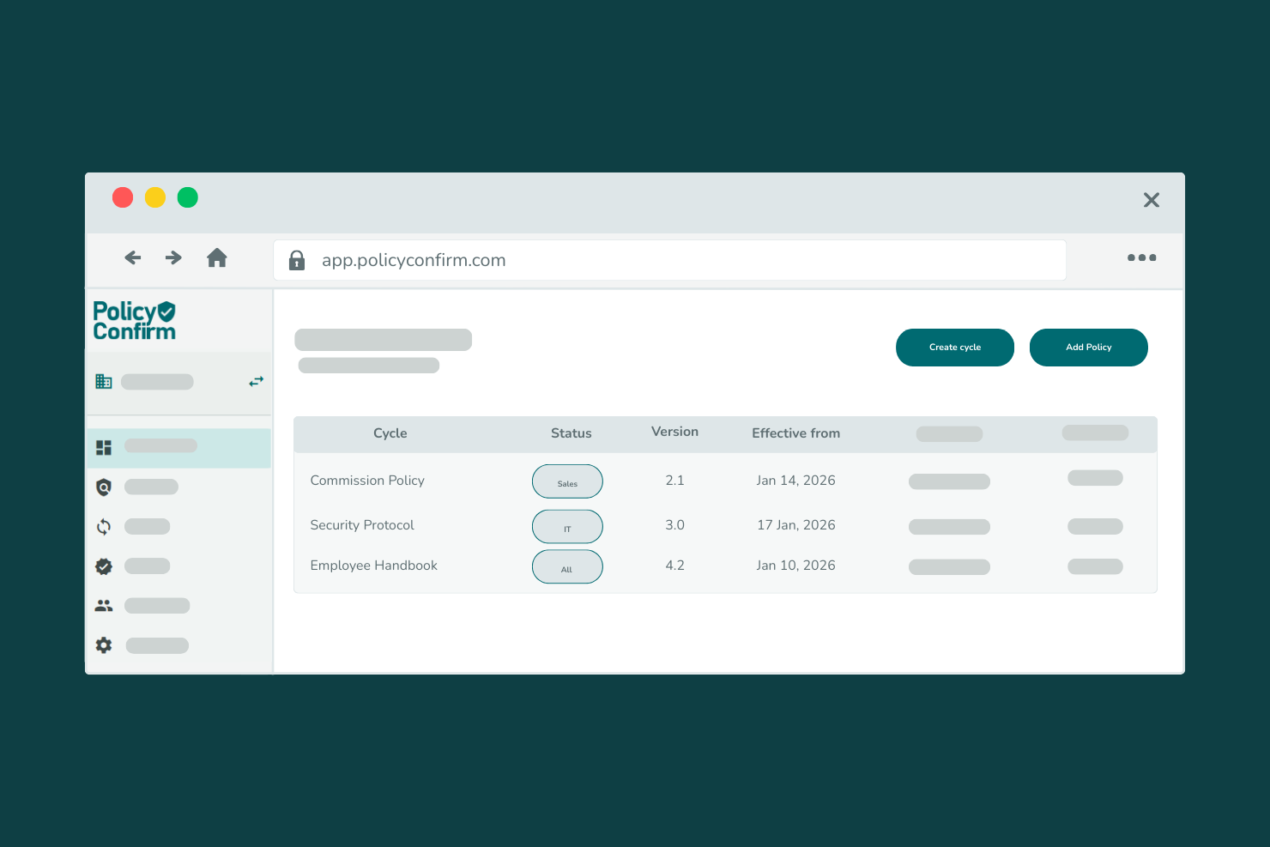Click the browser forward arrow
This screenshot has width=1270, height=847.
(x=173, y=257)
